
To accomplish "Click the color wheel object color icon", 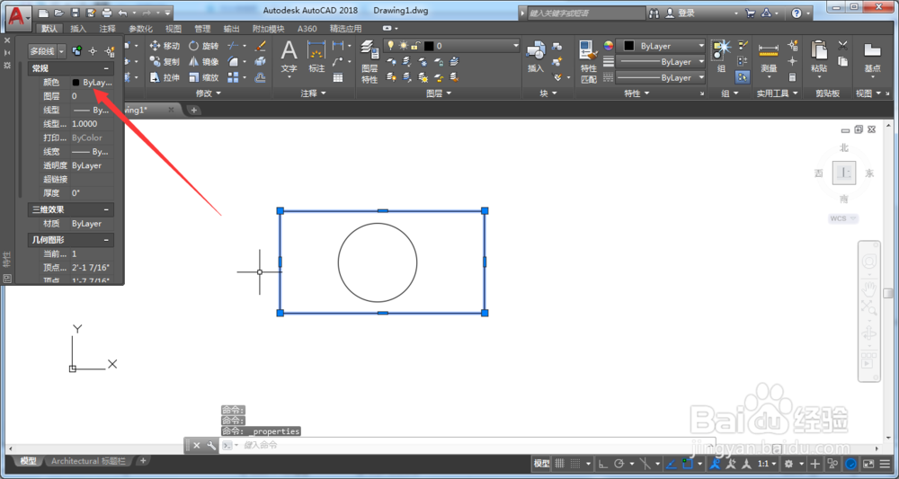I will click(x=609, y=46).
